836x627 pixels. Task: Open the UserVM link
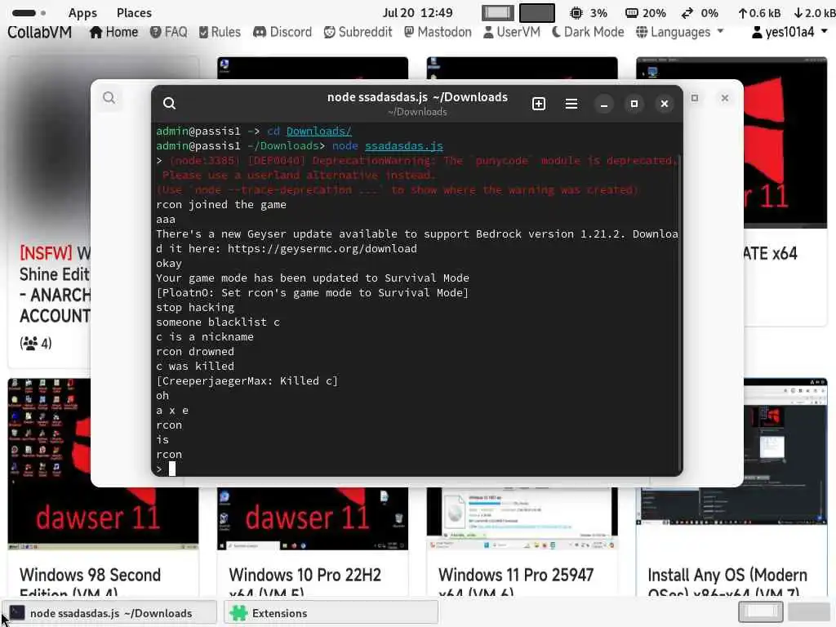pos(512,32)
